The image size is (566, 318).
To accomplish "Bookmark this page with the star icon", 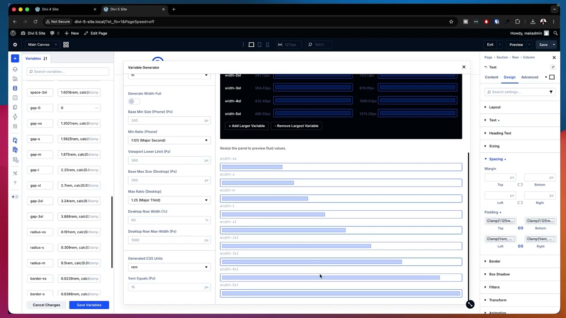I will 451,22.
